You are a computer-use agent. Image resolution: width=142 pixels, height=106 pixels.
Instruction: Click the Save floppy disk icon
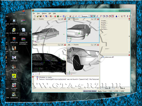(x=40, y=16)
